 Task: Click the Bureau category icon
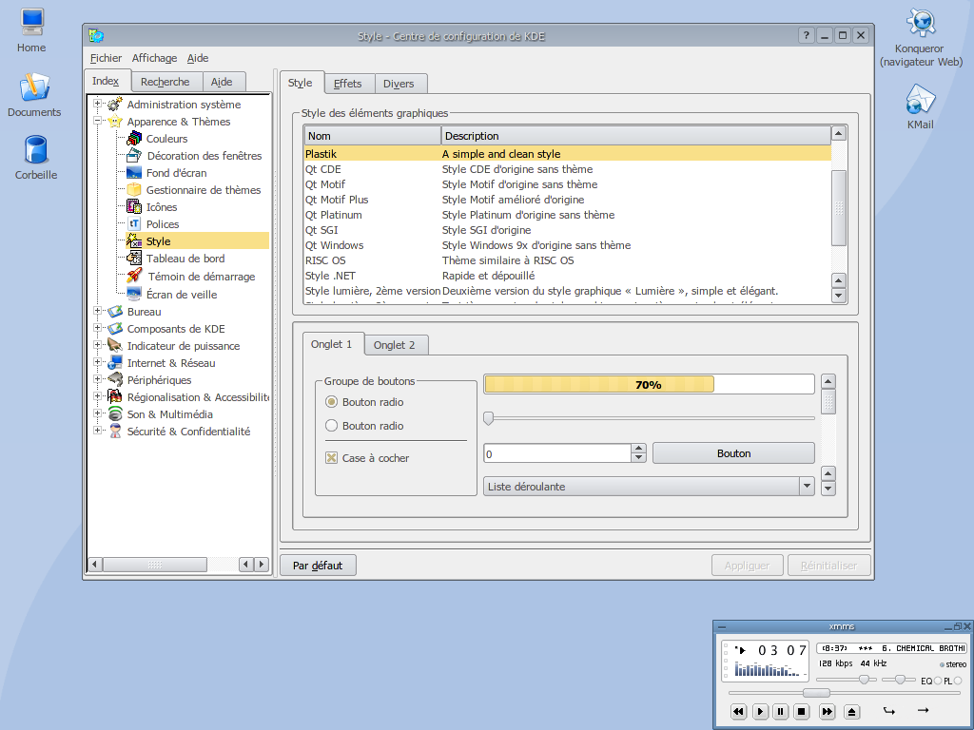114,312
